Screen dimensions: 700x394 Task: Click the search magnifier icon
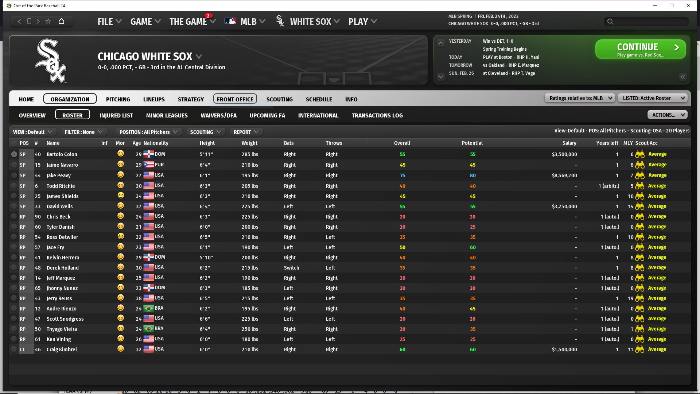610,22
